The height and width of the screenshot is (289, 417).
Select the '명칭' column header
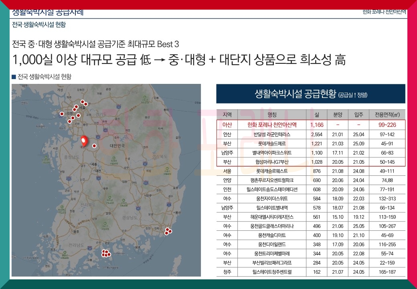point(272,114)
